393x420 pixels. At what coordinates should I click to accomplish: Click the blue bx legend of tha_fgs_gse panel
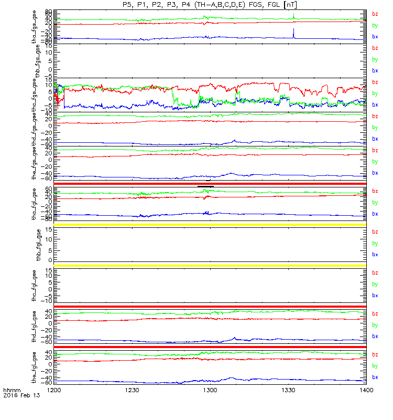(375, 37)
